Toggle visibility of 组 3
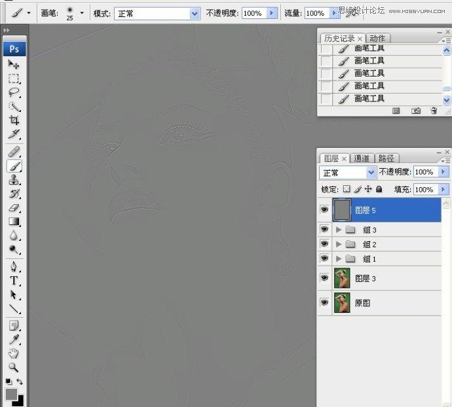The height and width of the screenshot is (407, 452). point(324,229)
